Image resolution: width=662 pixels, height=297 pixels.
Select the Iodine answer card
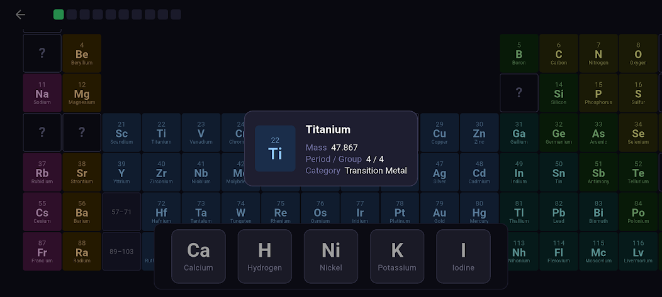463,256
